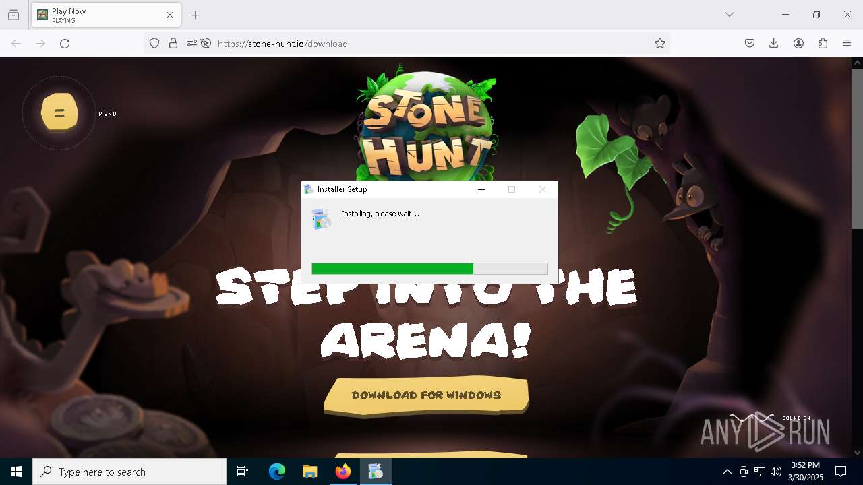
Task: Open the site permissions icon
Action: 192,44
